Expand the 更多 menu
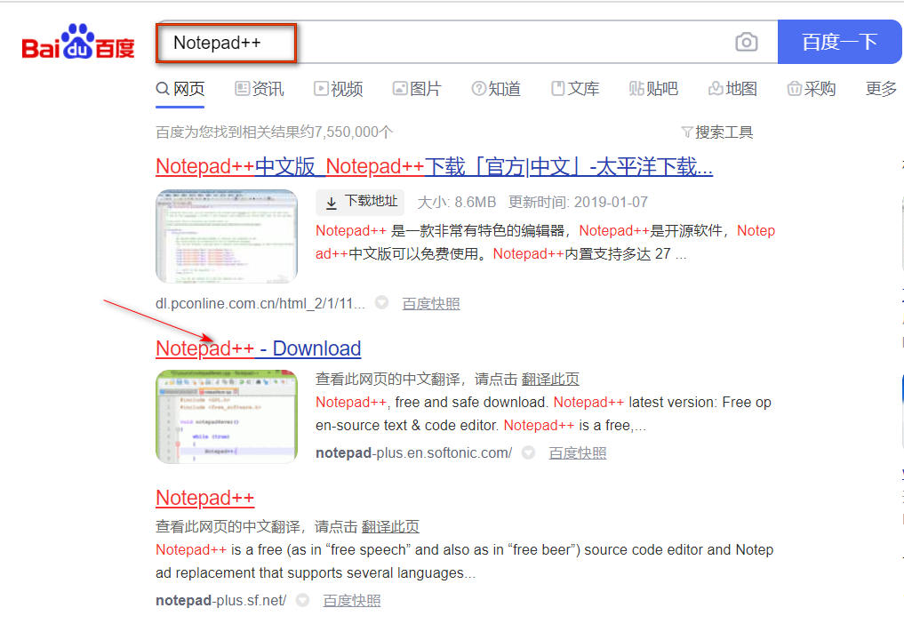Viewport: 904px width, 624px height. (881, 89)
